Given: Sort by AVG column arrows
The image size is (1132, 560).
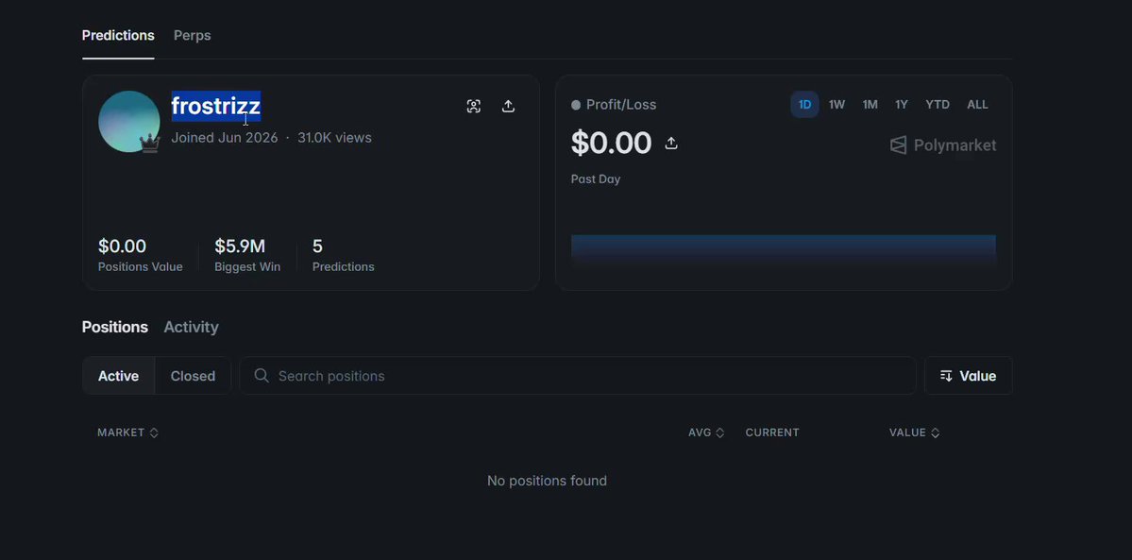Looking at the screenshot, I should click(x=719, y=433).
